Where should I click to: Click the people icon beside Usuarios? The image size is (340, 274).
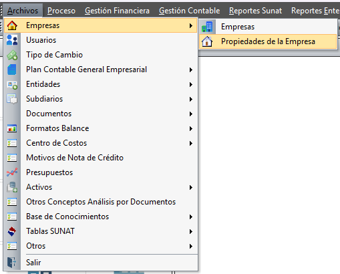coord(12,40)
